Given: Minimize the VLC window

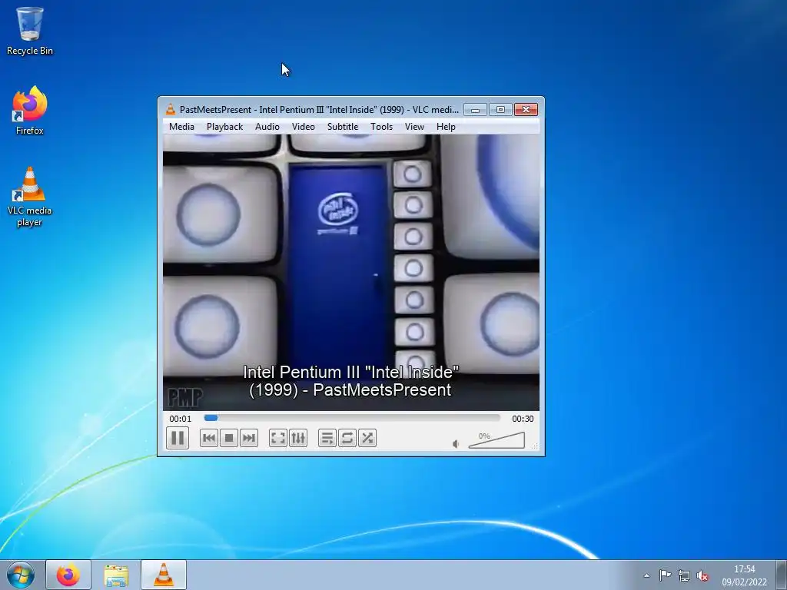Looking at the screenshot, I should [x=475, y=109].
